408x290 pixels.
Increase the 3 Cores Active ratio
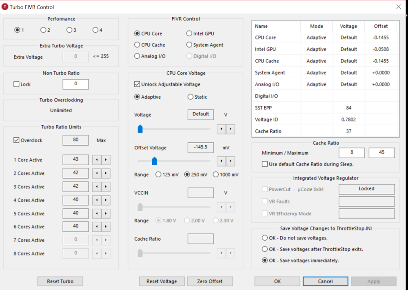click(x=106, y=187)
